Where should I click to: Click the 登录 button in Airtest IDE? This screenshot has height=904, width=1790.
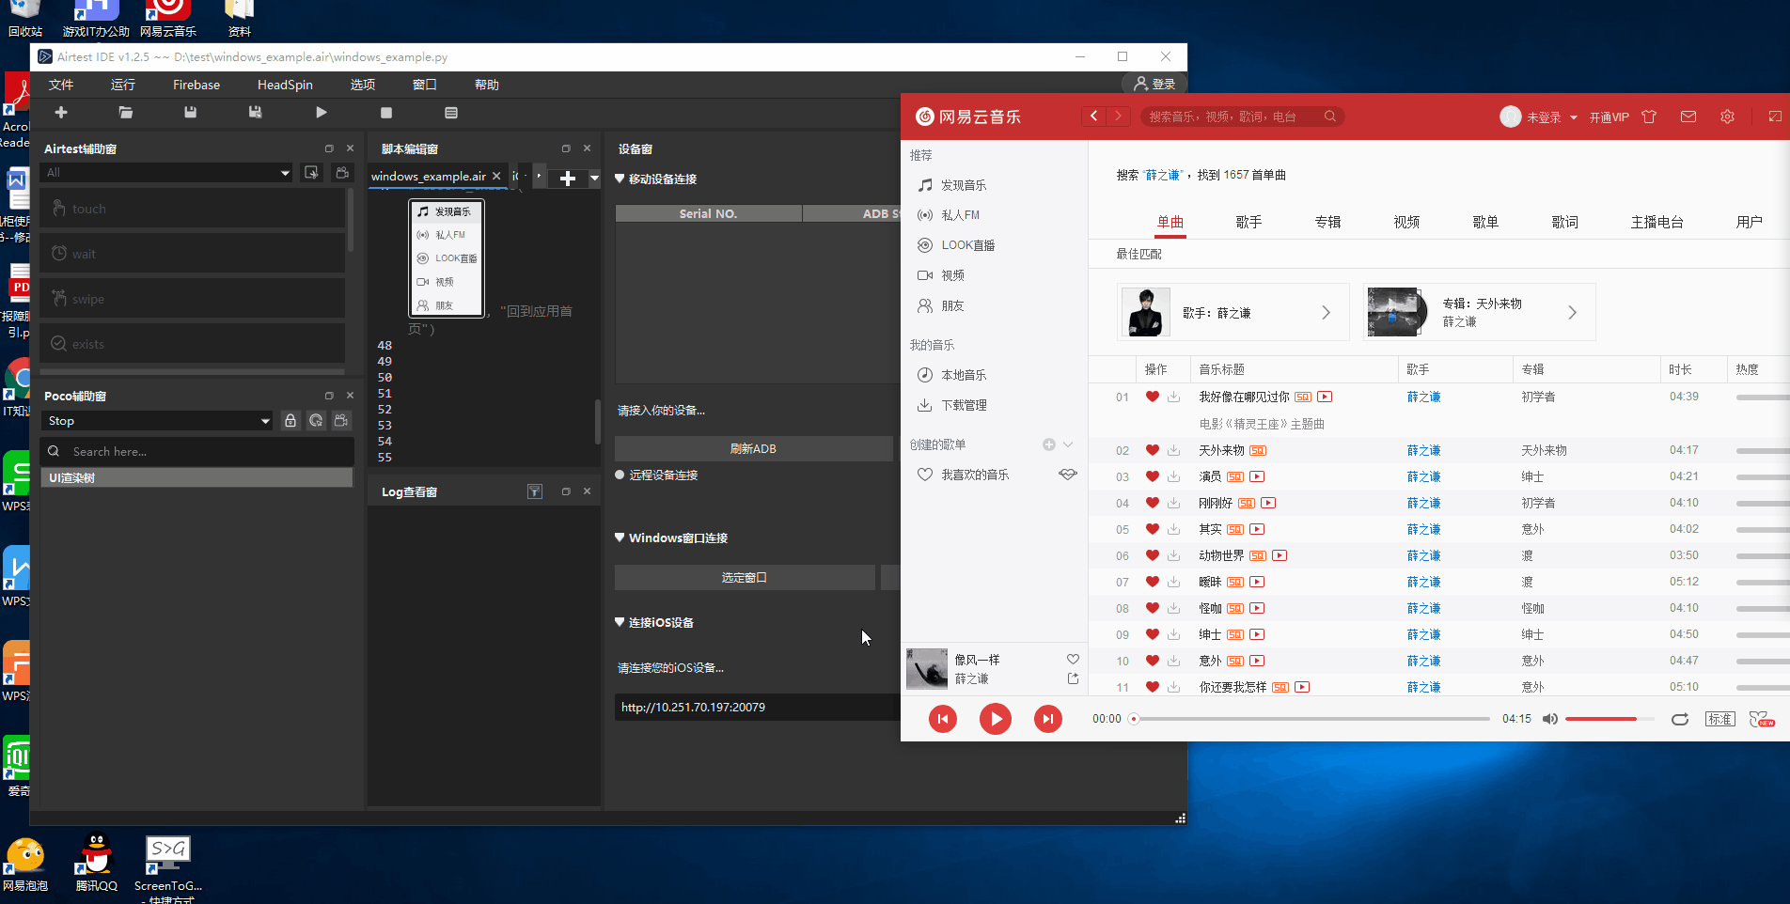pos(1154,84)
